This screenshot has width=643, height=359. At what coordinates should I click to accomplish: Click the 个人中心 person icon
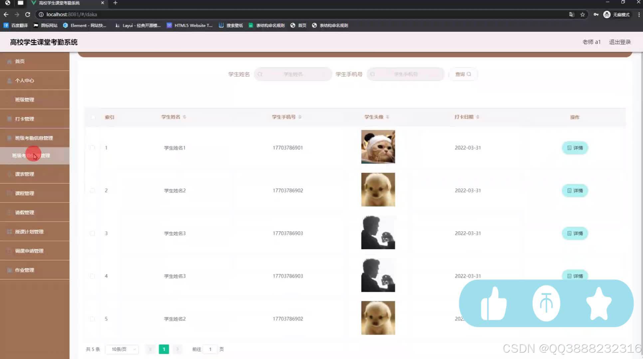[x=9, y=80]
